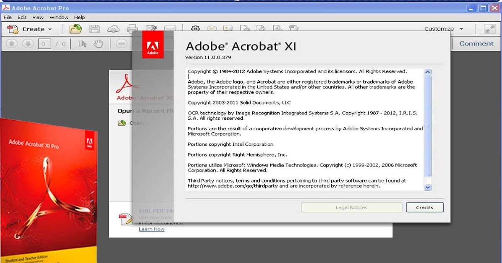Click the 'OCR technology by Image Recognition' line
Screen dimensions: 502x263
point(302,113)
